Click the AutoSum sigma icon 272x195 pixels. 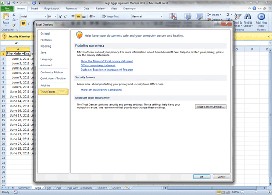pyautogui.click(x=228, y=15)
